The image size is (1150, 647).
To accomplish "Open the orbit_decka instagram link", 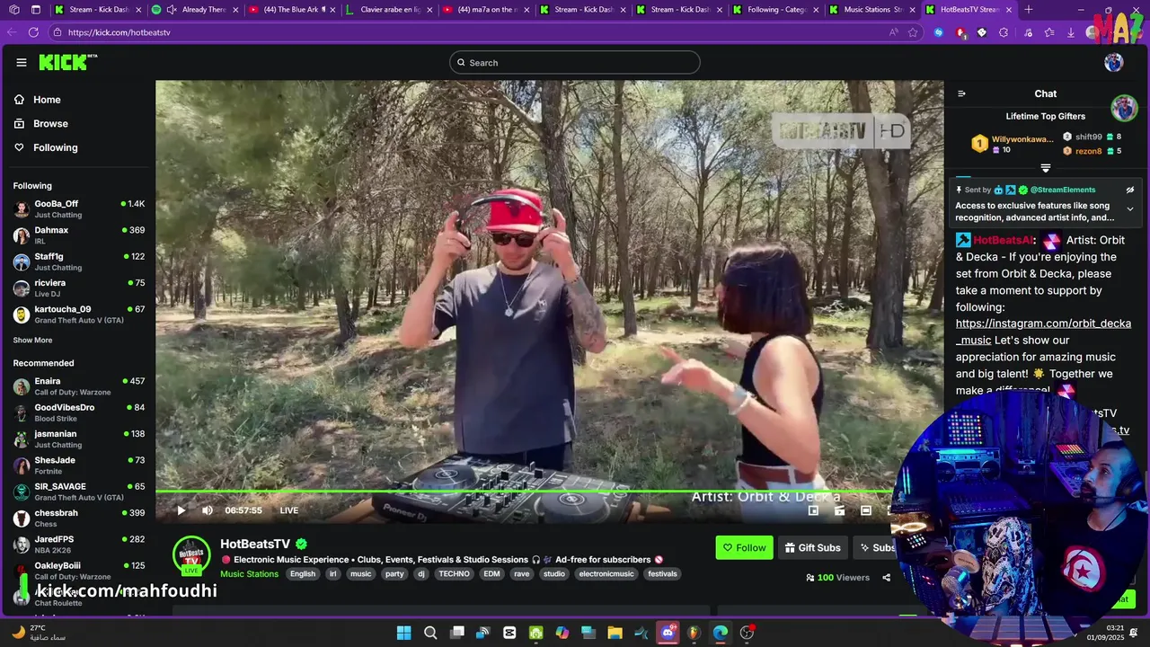I will 1043,332.
